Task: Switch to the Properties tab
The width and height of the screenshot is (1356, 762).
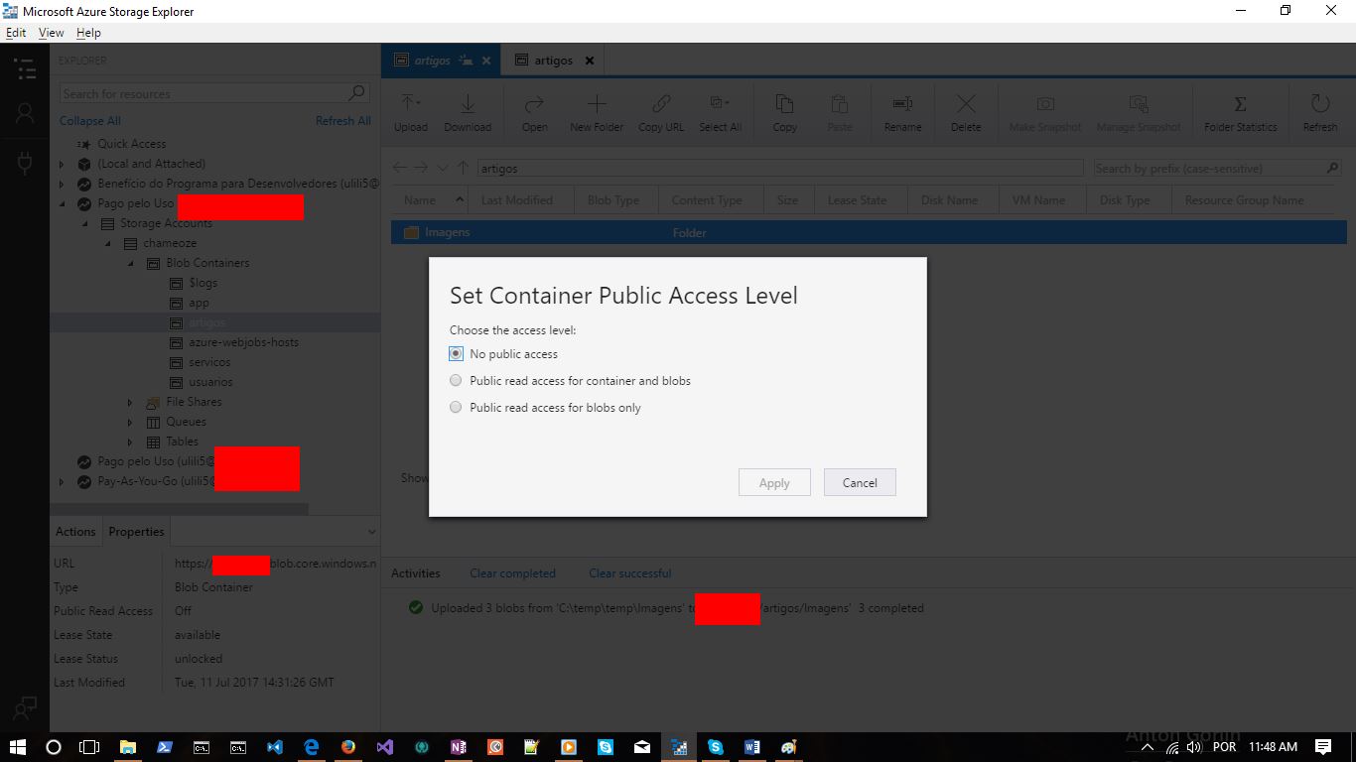Action: point(136,532)
